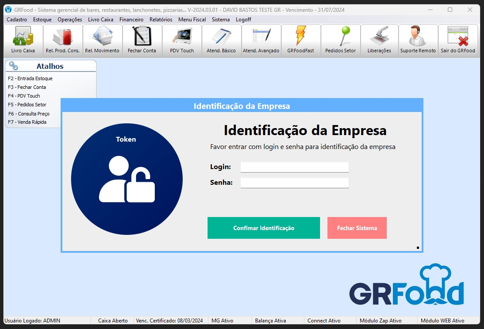Click the Login input field
484x329 pixels.
[294, 167]
